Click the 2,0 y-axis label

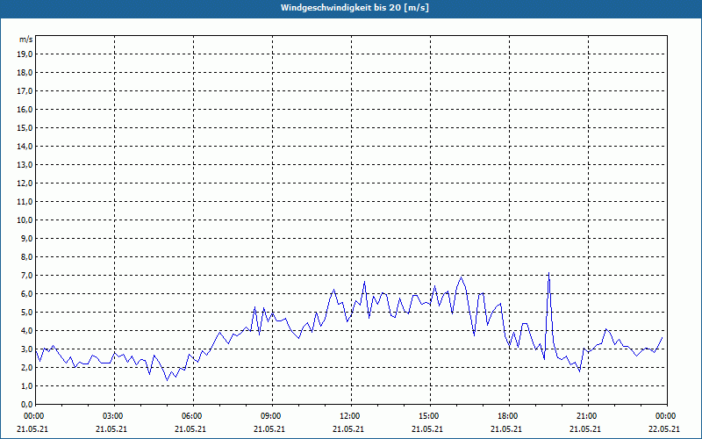(25, 367)
